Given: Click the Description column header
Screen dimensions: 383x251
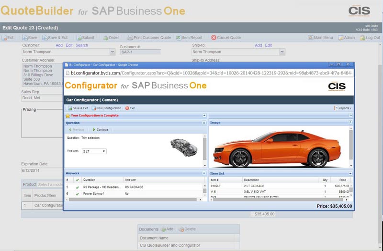Looking at the screenshot, I should [x=281, y=180].
